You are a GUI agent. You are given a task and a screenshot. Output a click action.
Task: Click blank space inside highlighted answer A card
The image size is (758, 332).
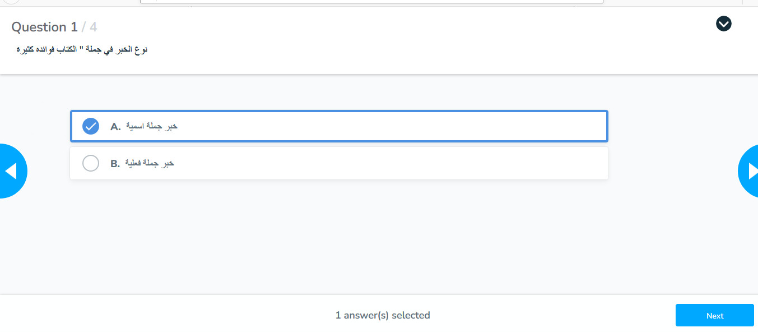click(392, 126)
